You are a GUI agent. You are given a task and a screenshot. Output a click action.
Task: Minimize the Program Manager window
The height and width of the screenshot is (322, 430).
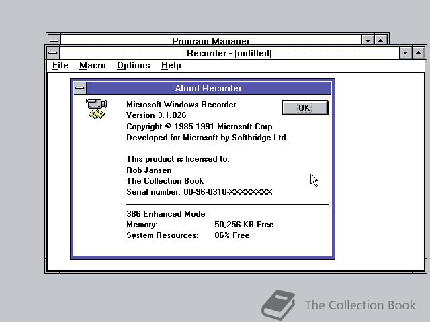coord(368,40)
